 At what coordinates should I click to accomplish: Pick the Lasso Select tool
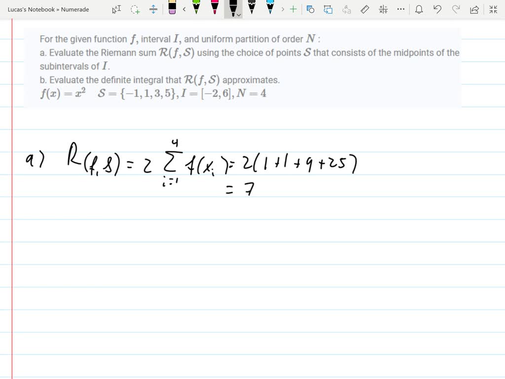(135, 9)
